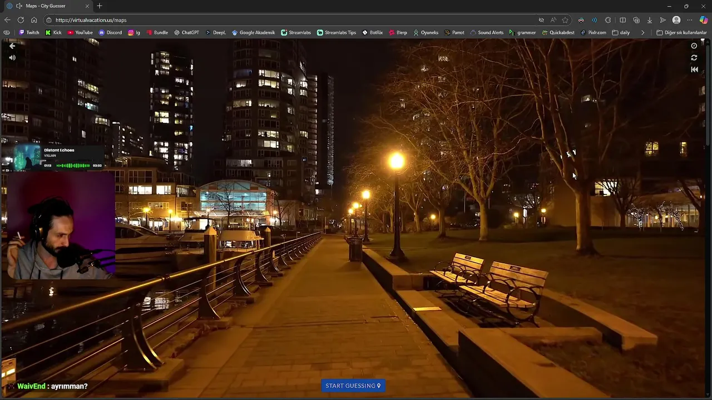712x400 pixels.
Task: Open the Read Aloud tool
Action: point(553,20)
